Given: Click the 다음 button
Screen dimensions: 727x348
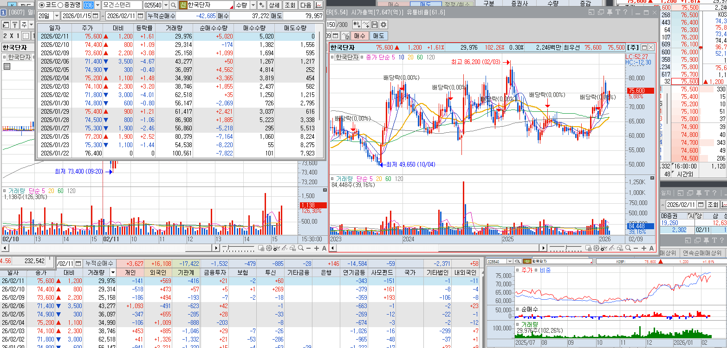Looking at the screenshot, I should pos(305,5).
